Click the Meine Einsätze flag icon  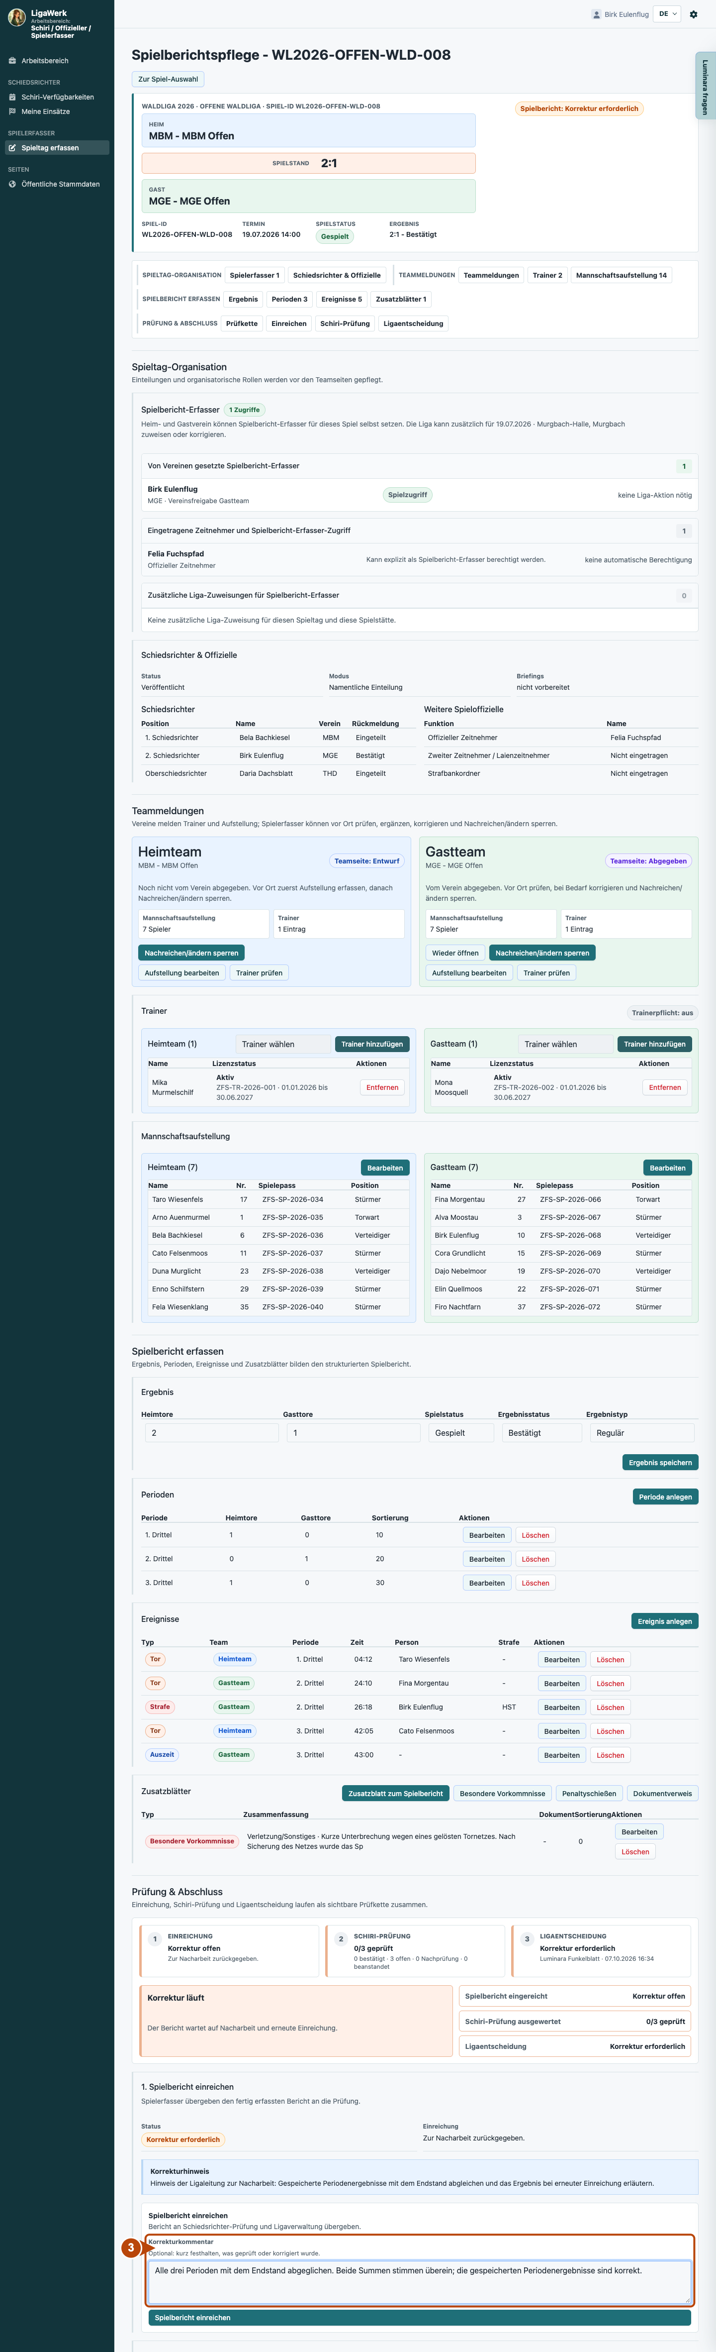pyautogui.click(x=12, y=111)
